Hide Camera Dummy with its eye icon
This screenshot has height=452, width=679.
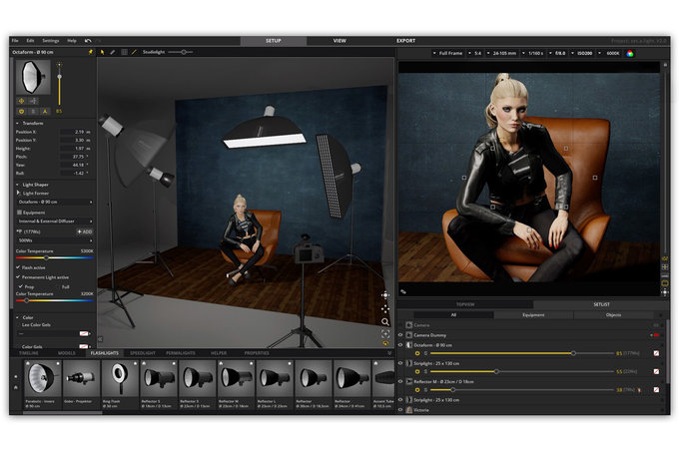[400, 335]
